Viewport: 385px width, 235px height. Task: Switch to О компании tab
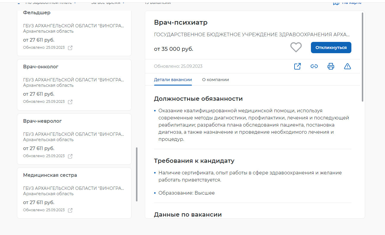(x=215, y=80)
